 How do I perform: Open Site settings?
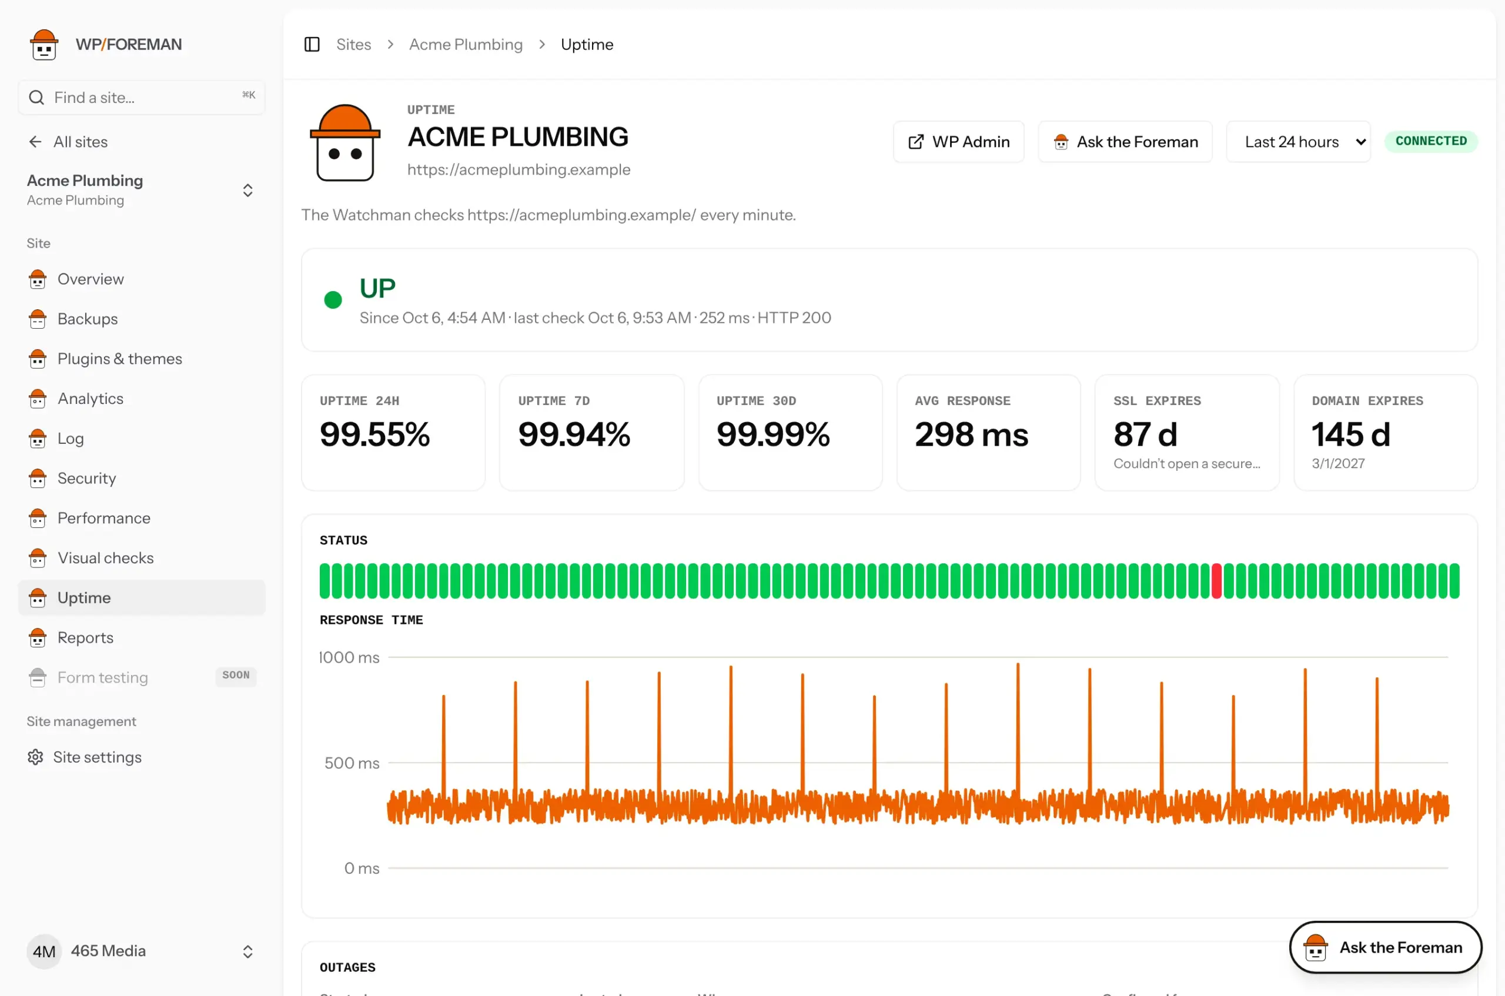click(142, 757)
